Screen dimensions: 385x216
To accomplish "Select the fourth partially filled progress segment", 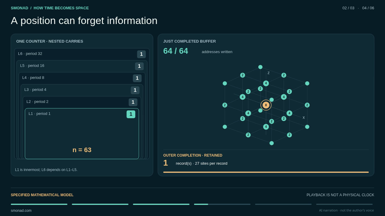I will [222, 204].
